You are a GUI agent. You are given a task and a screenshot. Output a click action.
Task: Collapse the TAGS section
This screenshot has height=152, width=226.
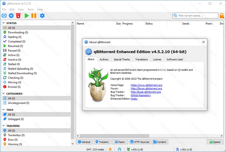pos(4,110)
